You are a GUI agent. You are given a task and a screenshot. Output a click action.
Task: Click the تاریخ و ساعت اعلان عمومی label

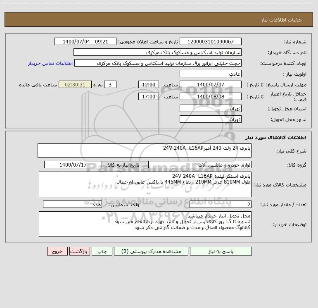[x=148, y=42]
